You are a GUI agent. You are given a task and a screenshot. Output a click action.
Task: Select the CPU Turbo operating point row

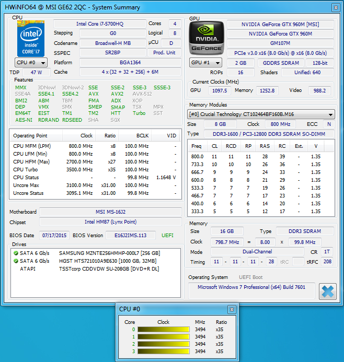tap(95, 170)
